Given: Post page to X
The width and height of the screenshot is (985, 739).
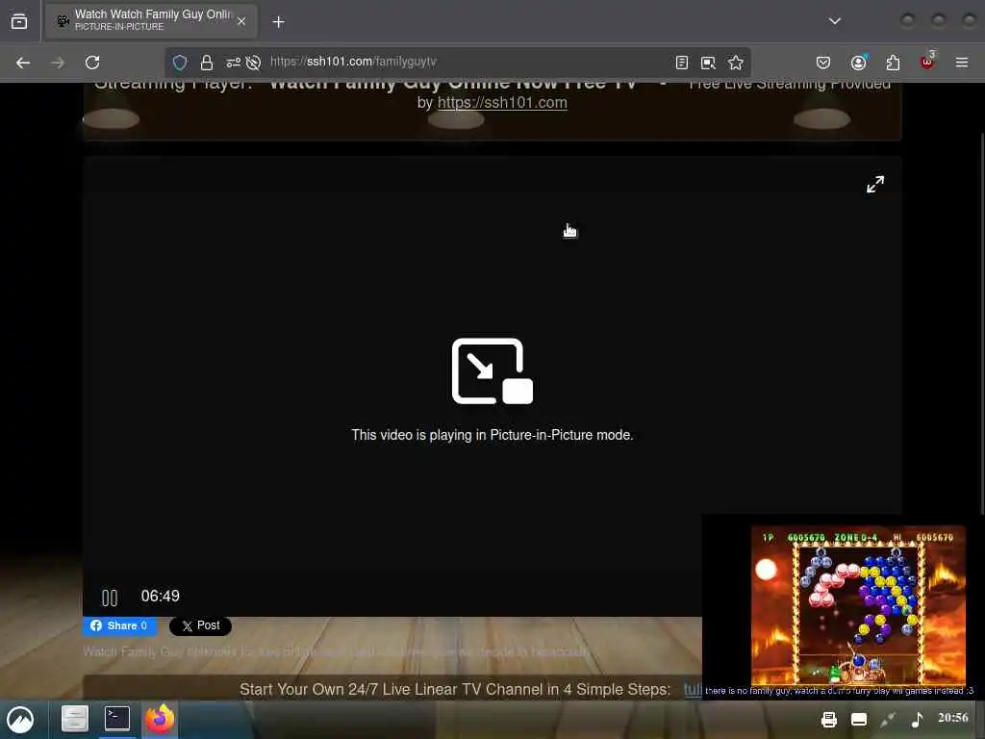Looking at the screenshot, I should tap(200, 625).
